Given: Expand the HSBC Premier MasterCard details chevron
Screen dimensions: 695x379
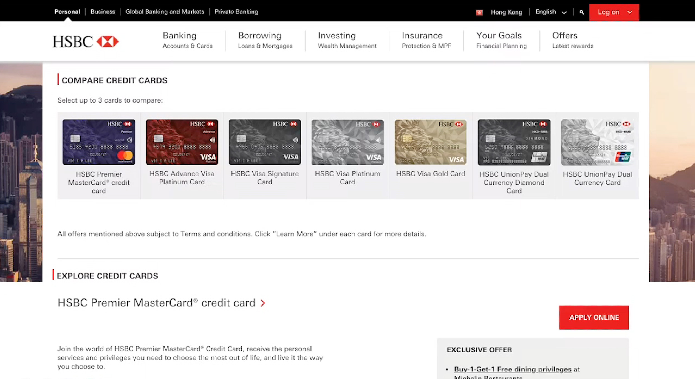Looking at the screenshot, I should tap(263, 303).
